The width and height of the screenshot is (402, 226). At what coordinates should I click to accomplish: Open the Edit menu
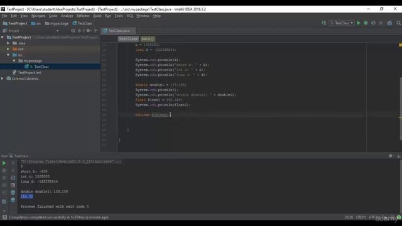(14, 16)
